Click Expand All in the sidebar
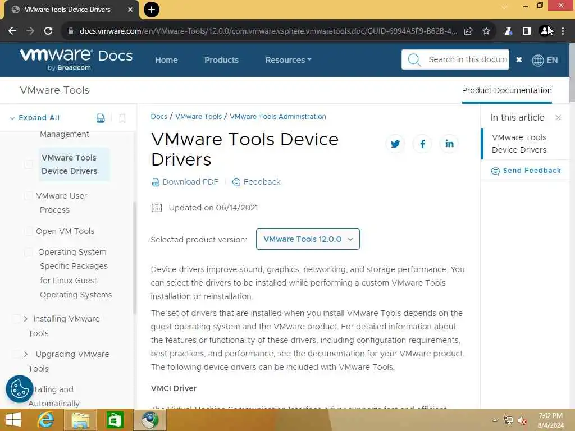This screenshot has height=431, width=575. [34, 118]
